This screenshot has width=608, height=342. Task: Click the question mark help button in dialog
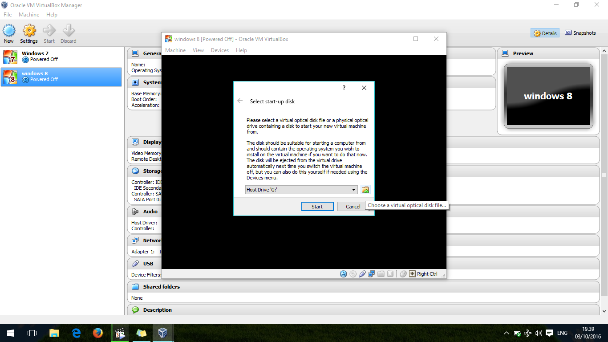coord(344,88)
